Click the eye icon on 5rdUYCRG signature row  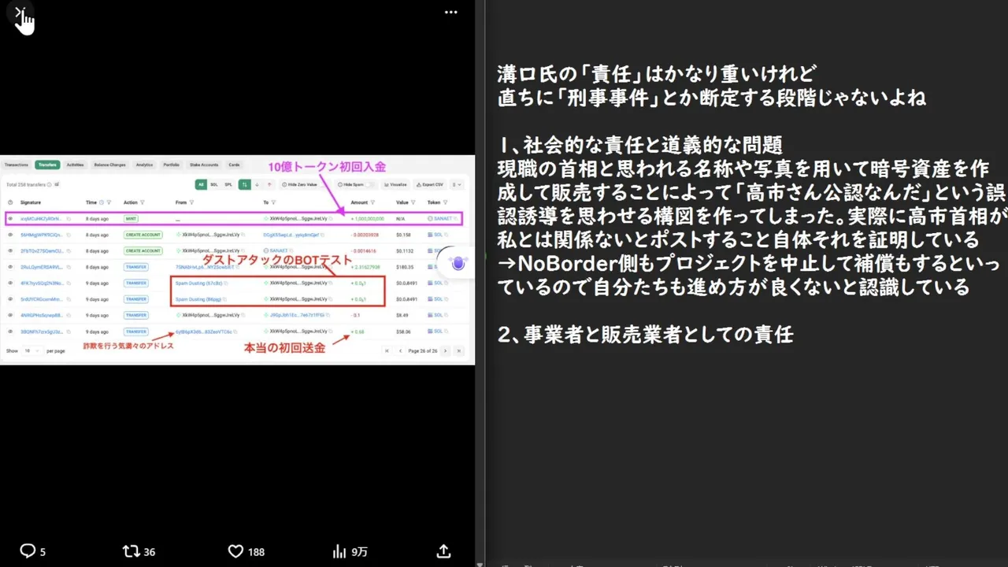tap(10, 299)
